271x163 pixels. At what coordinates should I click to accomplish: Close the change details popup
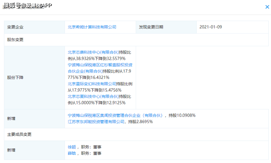pyautogui.click(x=267, y=7)
